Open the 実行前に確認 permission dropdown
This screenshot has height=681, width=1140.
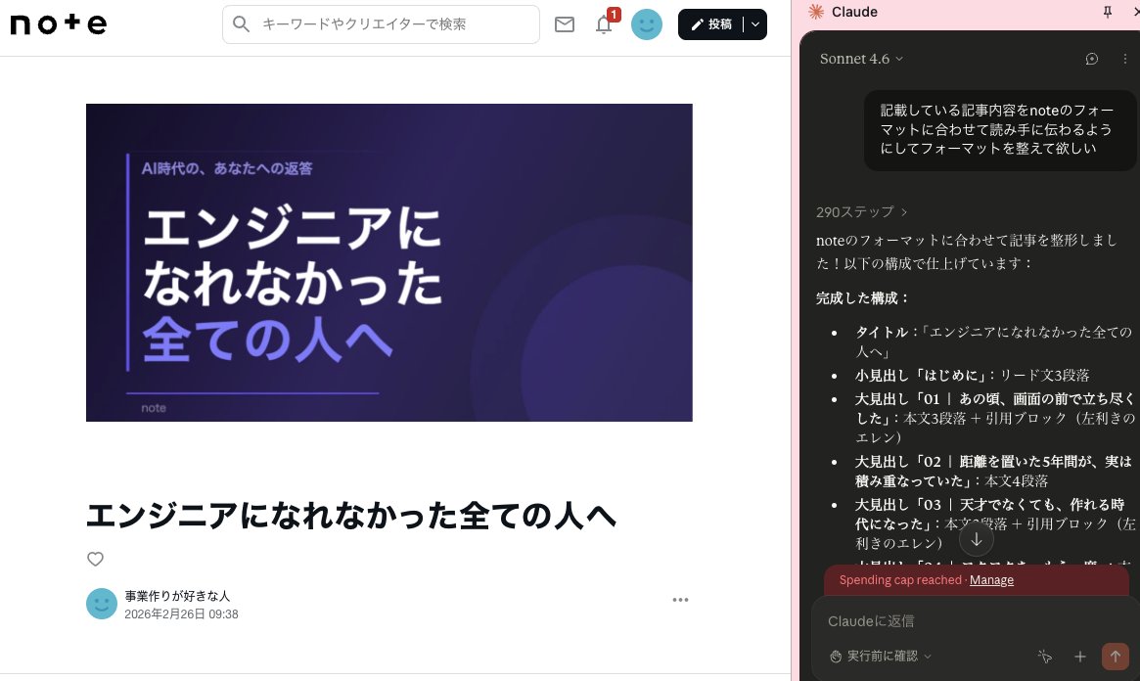tap(881, 657)
